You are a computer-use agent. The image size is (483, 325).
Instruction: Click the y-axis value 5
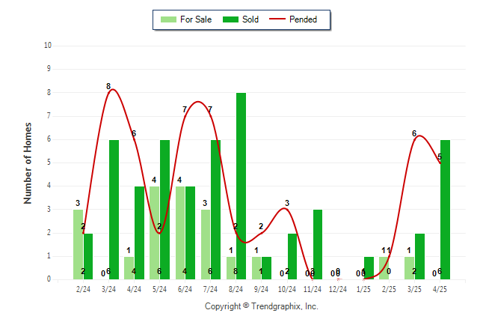click(49, 162)
